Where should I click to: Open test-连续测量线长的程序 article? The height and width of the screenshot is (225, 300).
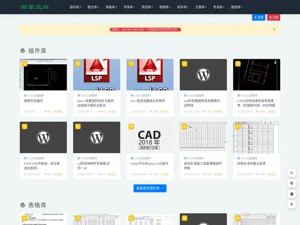point(147,101)
